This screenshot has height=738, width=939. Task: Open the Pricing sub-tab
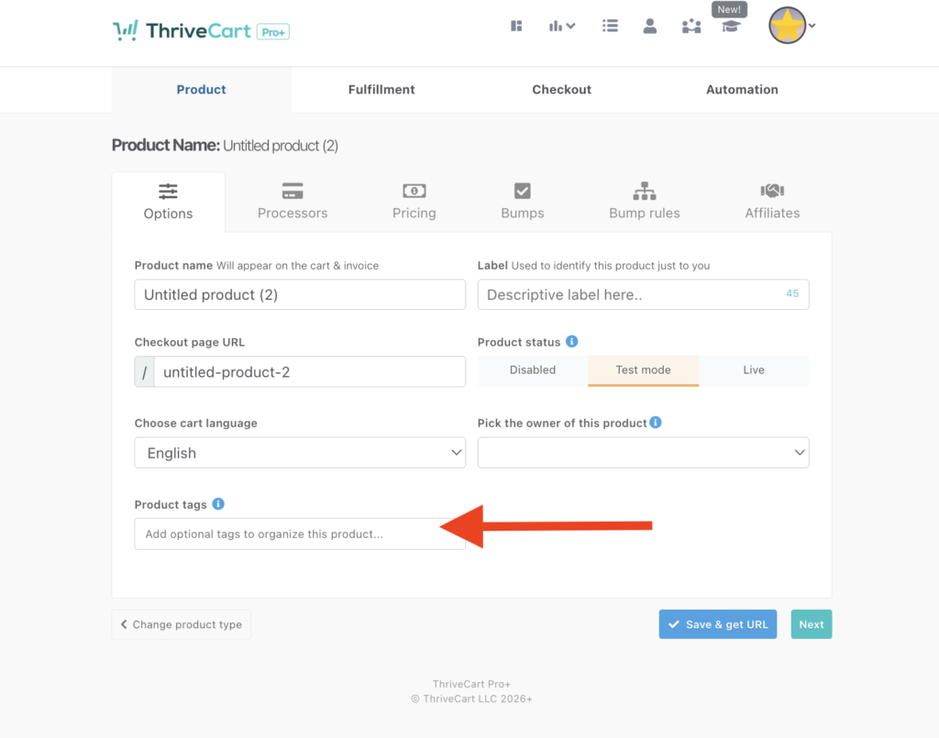click(414, 202)
